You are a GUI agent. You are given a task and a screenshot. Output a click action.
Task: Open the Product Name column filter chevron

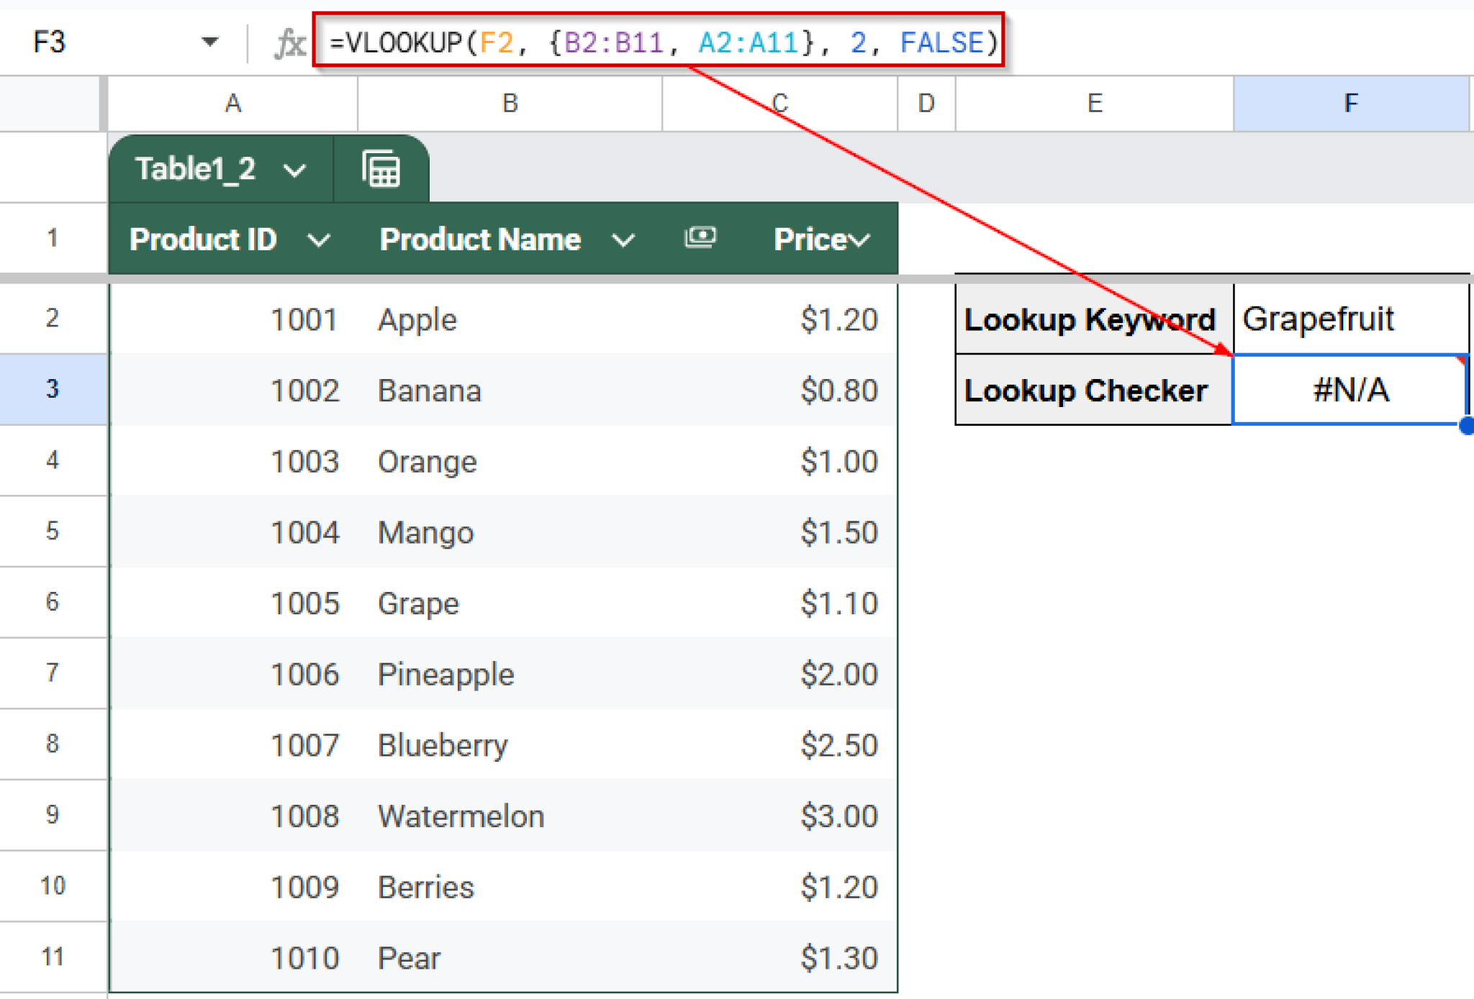pyautogui.click(x=623, y=240)
